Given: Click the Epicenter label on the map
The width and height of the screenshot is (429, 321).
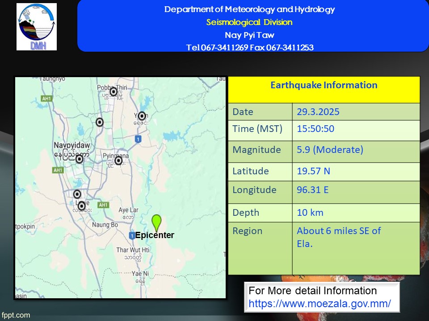Looking at the screenshot, I should point(155,235).
